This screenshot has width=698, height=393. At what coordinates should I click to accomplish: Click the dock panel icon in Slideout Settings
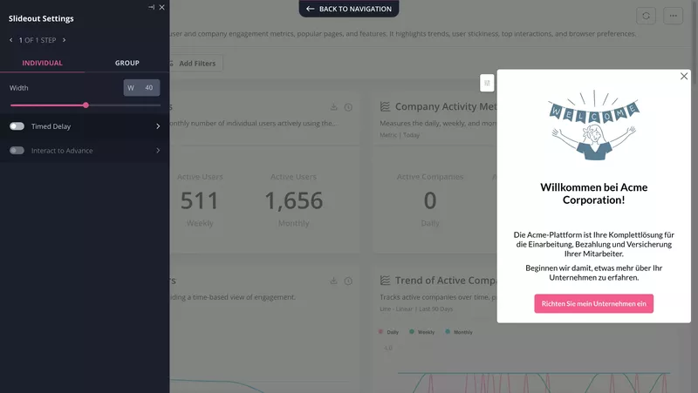(x=151, y=7)
